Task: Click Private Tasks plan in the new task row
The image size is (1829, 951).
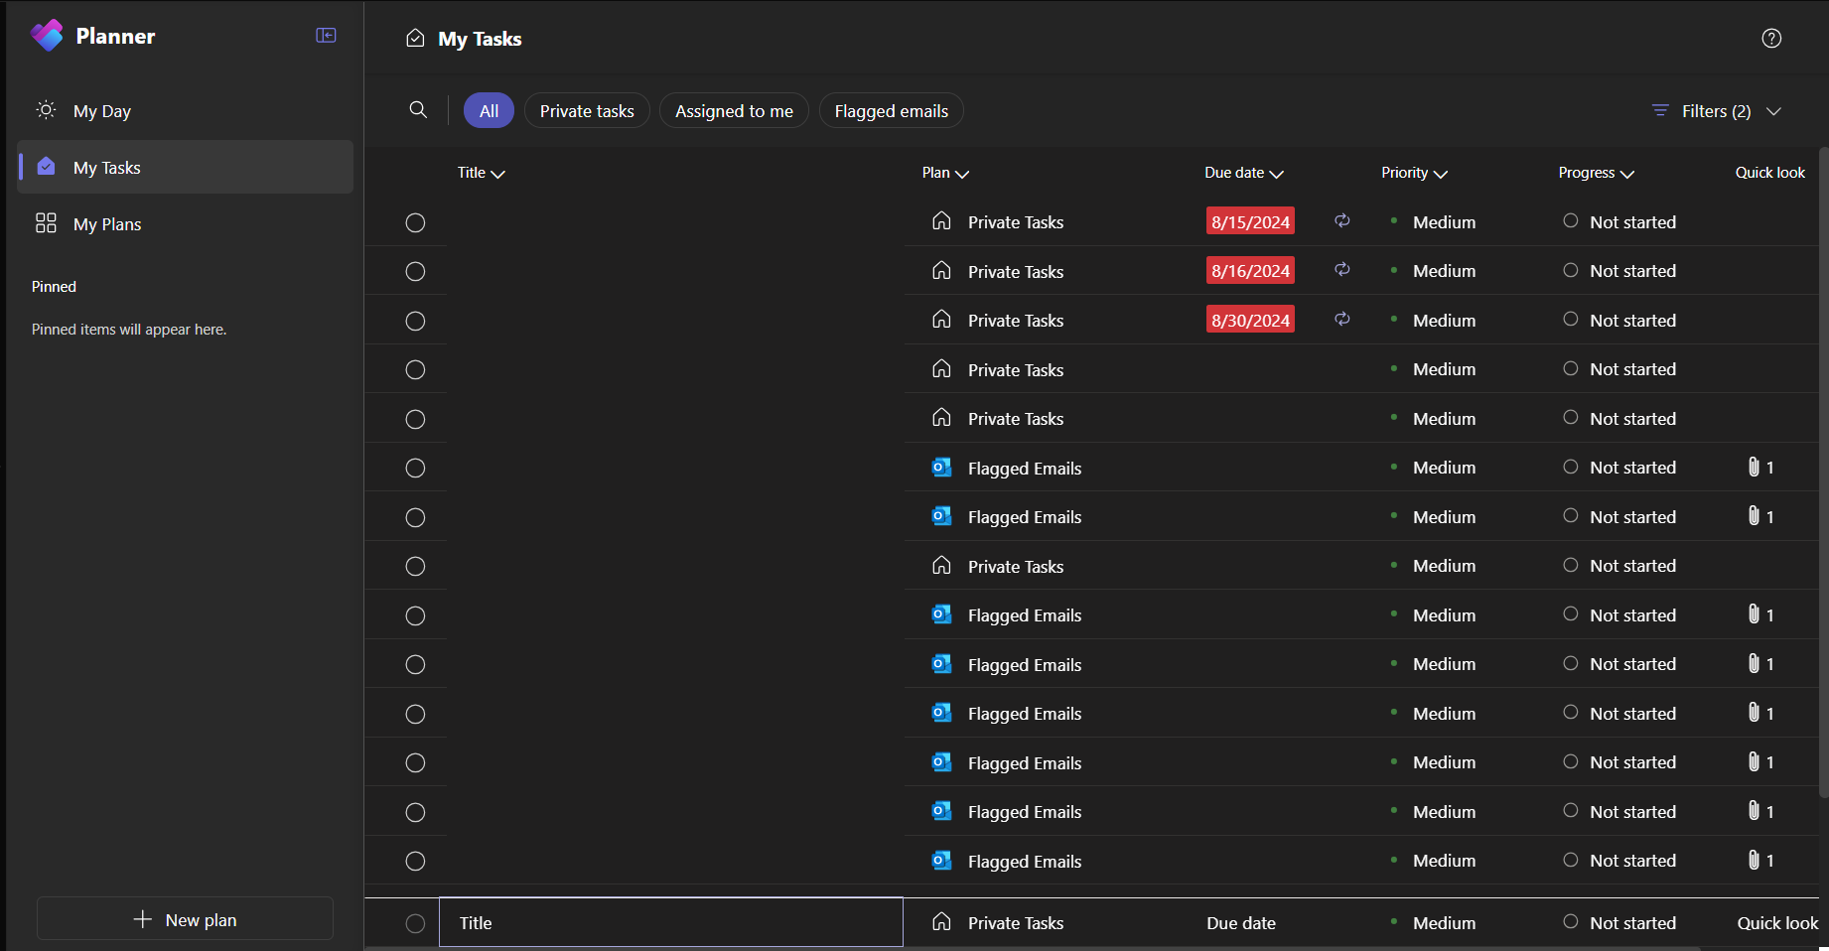Action: tap(1016, 923)
